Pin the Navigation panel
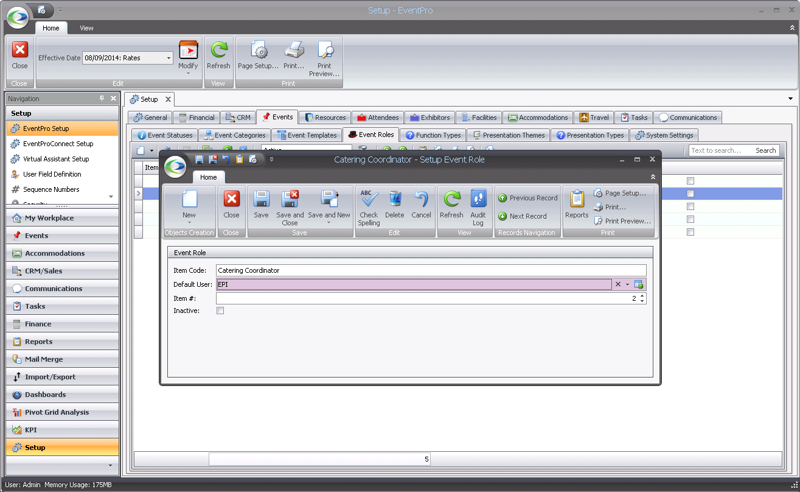800x492 pixels. (x=102, y=99)
